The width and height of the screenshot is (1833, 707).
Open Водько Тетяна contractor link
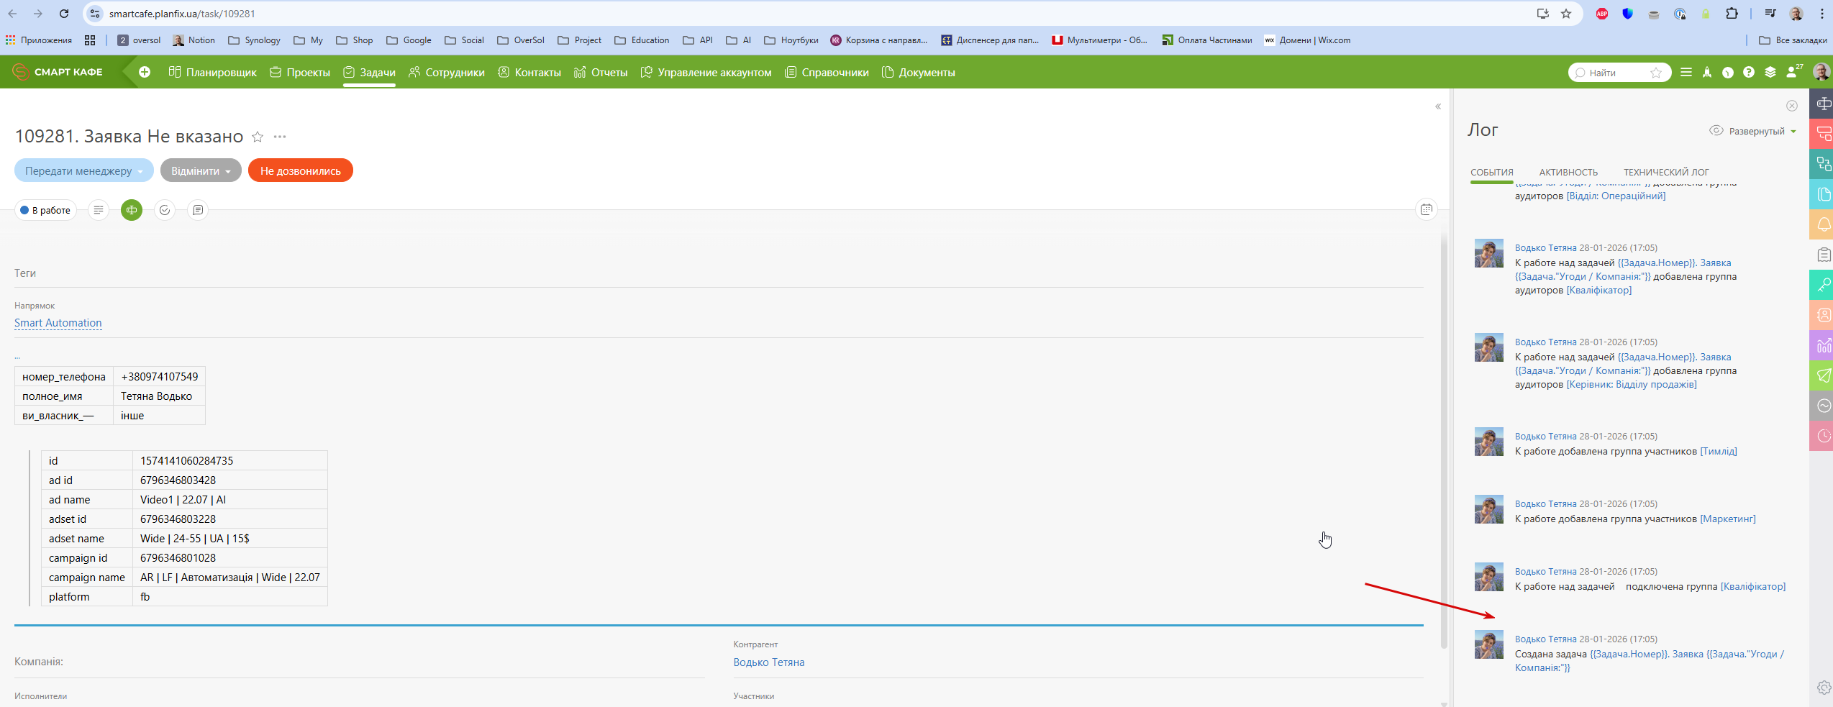pos(769,662)
